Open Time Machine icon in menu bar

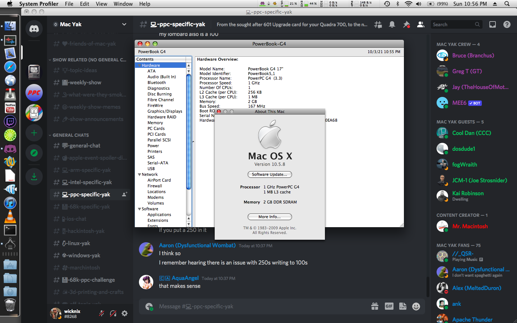tap(387, 4)
